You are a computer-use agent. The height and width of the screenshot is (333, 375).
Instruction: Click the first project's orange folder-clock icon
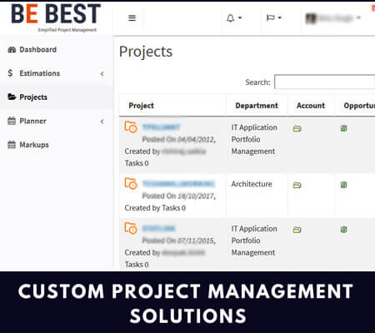[x=131, y=127]
